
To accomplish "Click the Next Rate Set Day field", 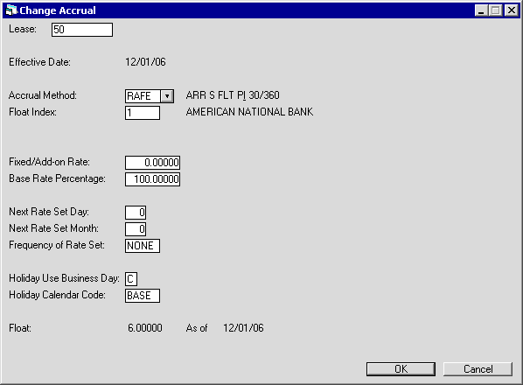I will point(136,213).
